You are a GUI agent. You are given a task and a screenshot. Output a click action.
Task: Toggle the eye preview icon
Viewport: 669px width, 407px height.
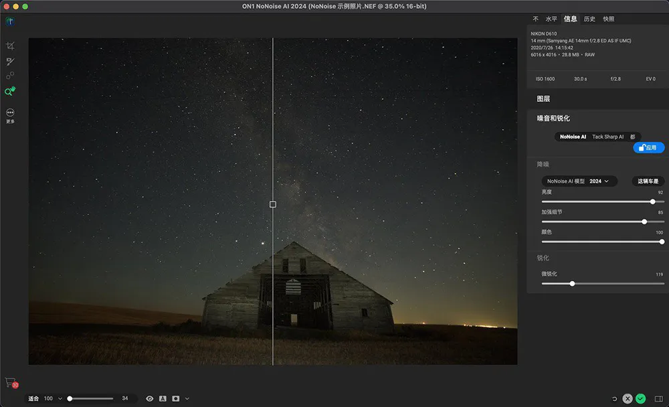pyautogui.click(x=149, y=398)
